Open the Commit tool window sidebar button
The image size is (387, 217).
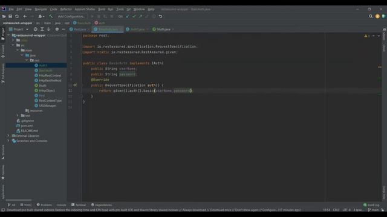pyautogui.click(x=3, y=51)
